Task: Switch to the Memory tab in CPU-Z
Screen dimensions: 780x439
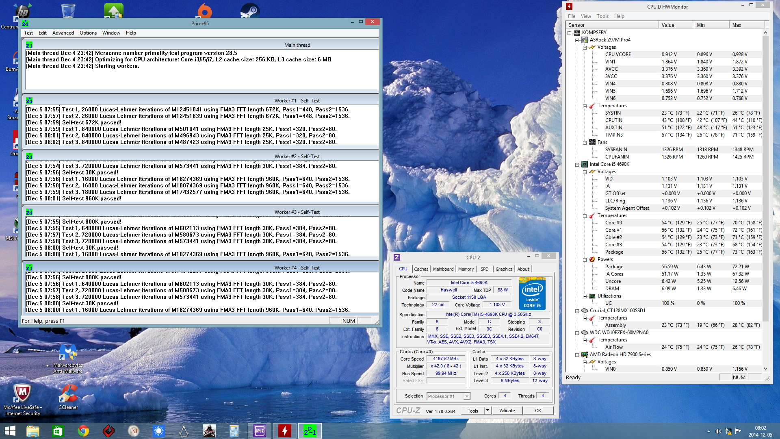Action: pyautogui.click(x=466, y=269)
